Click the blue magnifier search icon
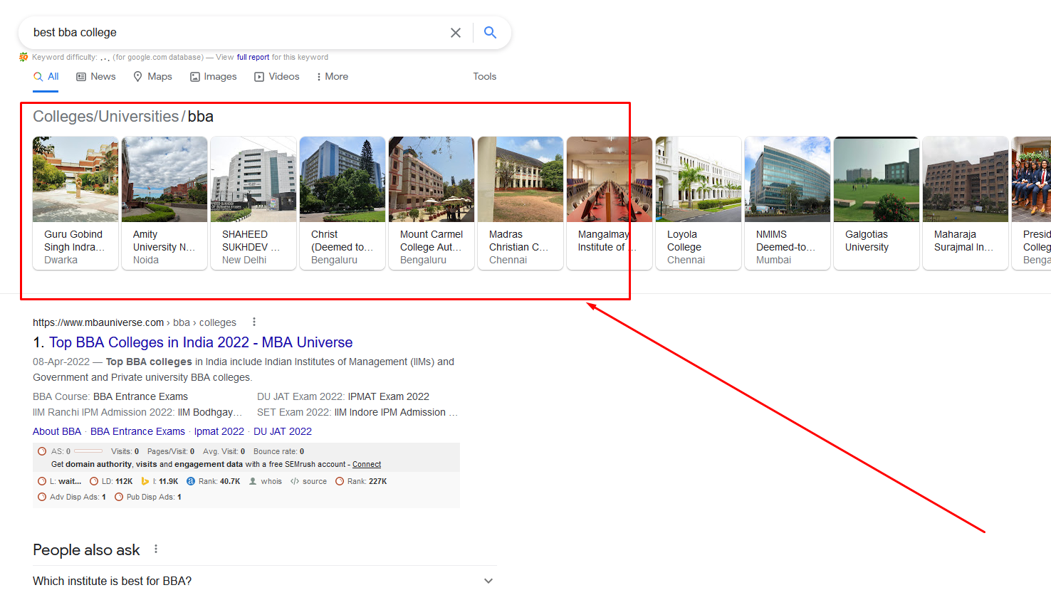 click(x=490, y=32)
